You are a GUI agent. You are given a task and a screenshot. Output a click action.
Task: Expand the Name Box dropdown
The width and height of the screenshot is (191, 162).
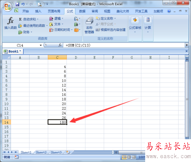(41, 45)
